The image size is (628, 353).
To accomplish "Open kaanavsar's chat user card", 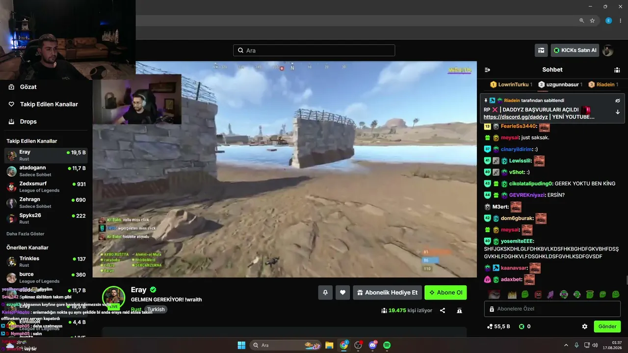I will tap(514, 268).
